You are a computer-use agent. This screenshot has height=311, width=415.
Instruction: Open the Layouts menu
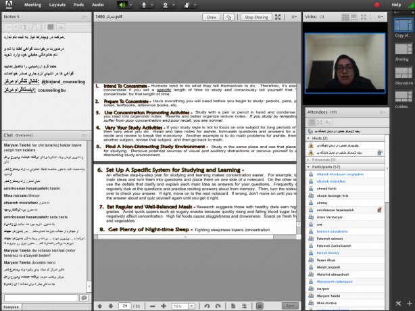click(x=57, y=5)
